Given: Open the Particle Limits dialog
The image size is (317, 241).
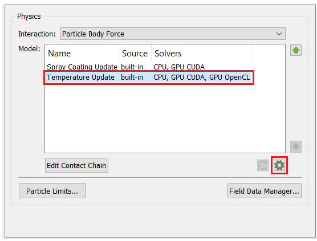Looking at the screenshot, I should (x=52, y=191).
